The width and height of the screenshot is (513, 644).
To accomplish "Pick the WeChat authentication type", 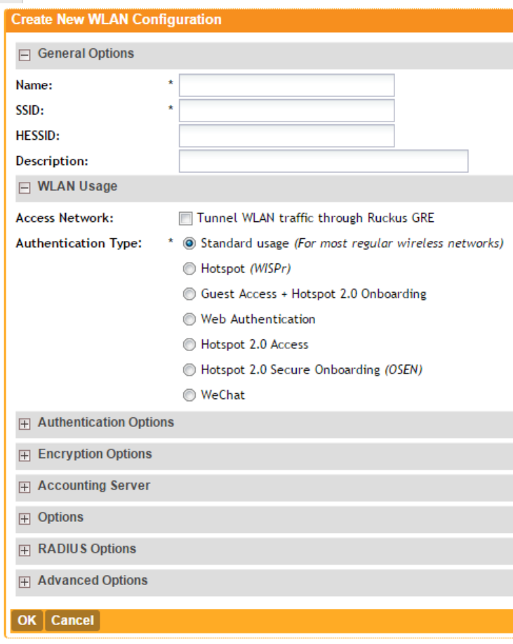I will click(x=189, y=395).
